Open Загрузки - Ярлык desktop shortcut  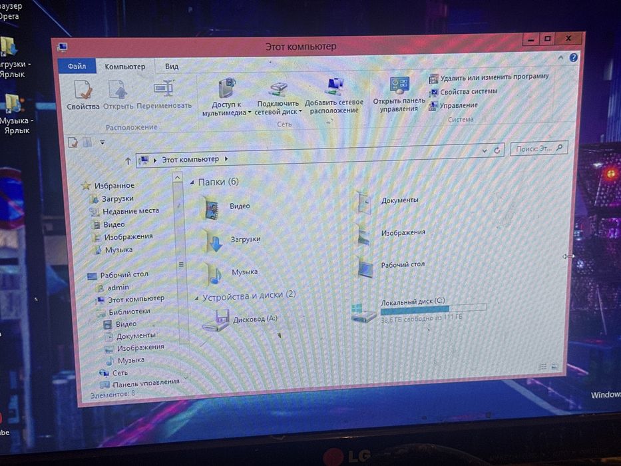(x=14, y=57)
